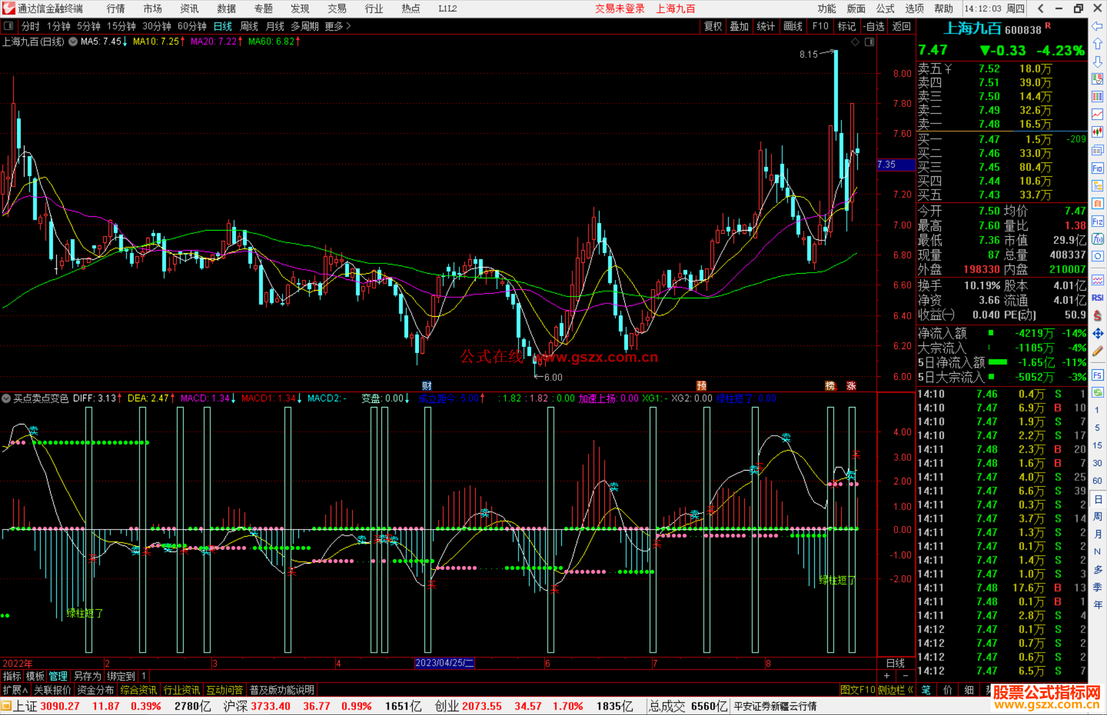1107x715 pixels.
Task: Expand the 扩展 panel at bottom left
Action: tap(15, 690)
